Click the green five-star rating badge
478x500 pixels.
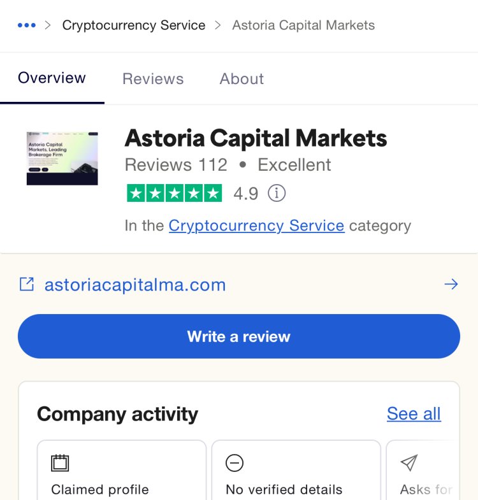[x=174, y=193]
